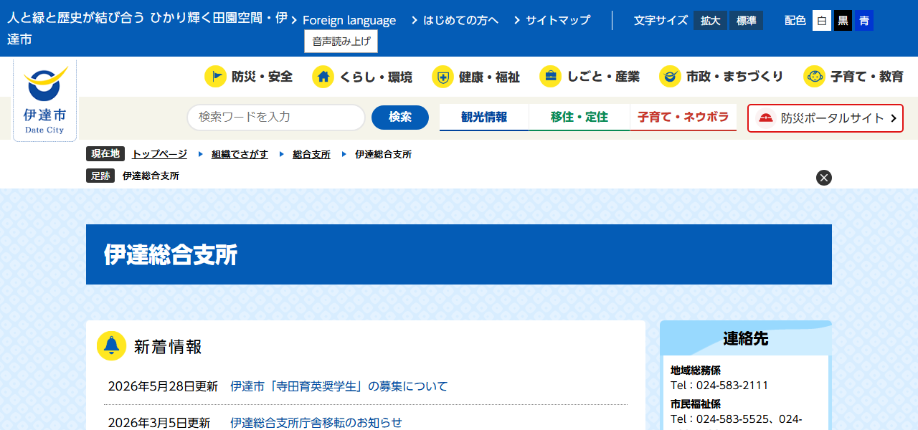The height and width of the screenshot is (430, 918).
Task: Click the 2026年5月28日更新 date
Action: (x=163, y=386)
